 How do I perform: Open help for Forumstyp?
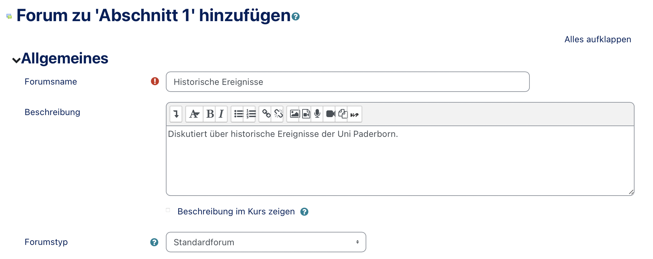154,242
